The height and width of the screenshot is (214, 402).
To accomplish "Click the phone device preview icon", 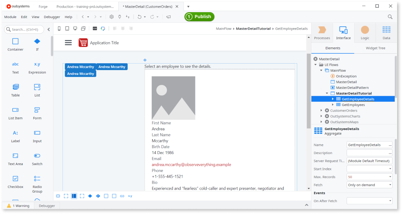I will [x=59, y=29].
